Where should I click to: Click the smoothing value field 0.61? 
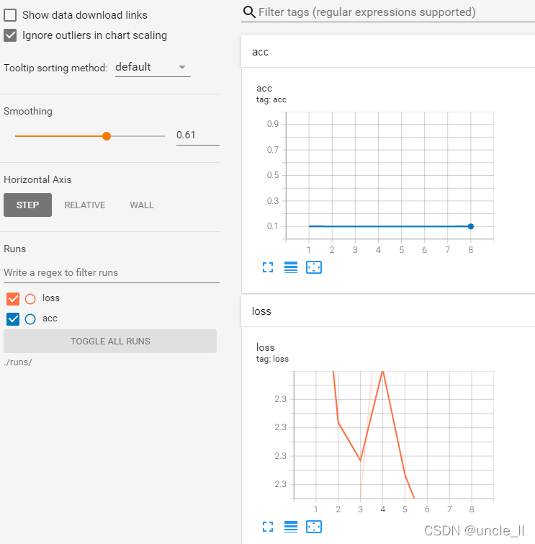[197, 135]
